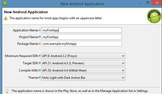The height and width of the screenshot is (94, 162).
Task: Maximize the New Android Application dialog
Action: tap(148, 3)
